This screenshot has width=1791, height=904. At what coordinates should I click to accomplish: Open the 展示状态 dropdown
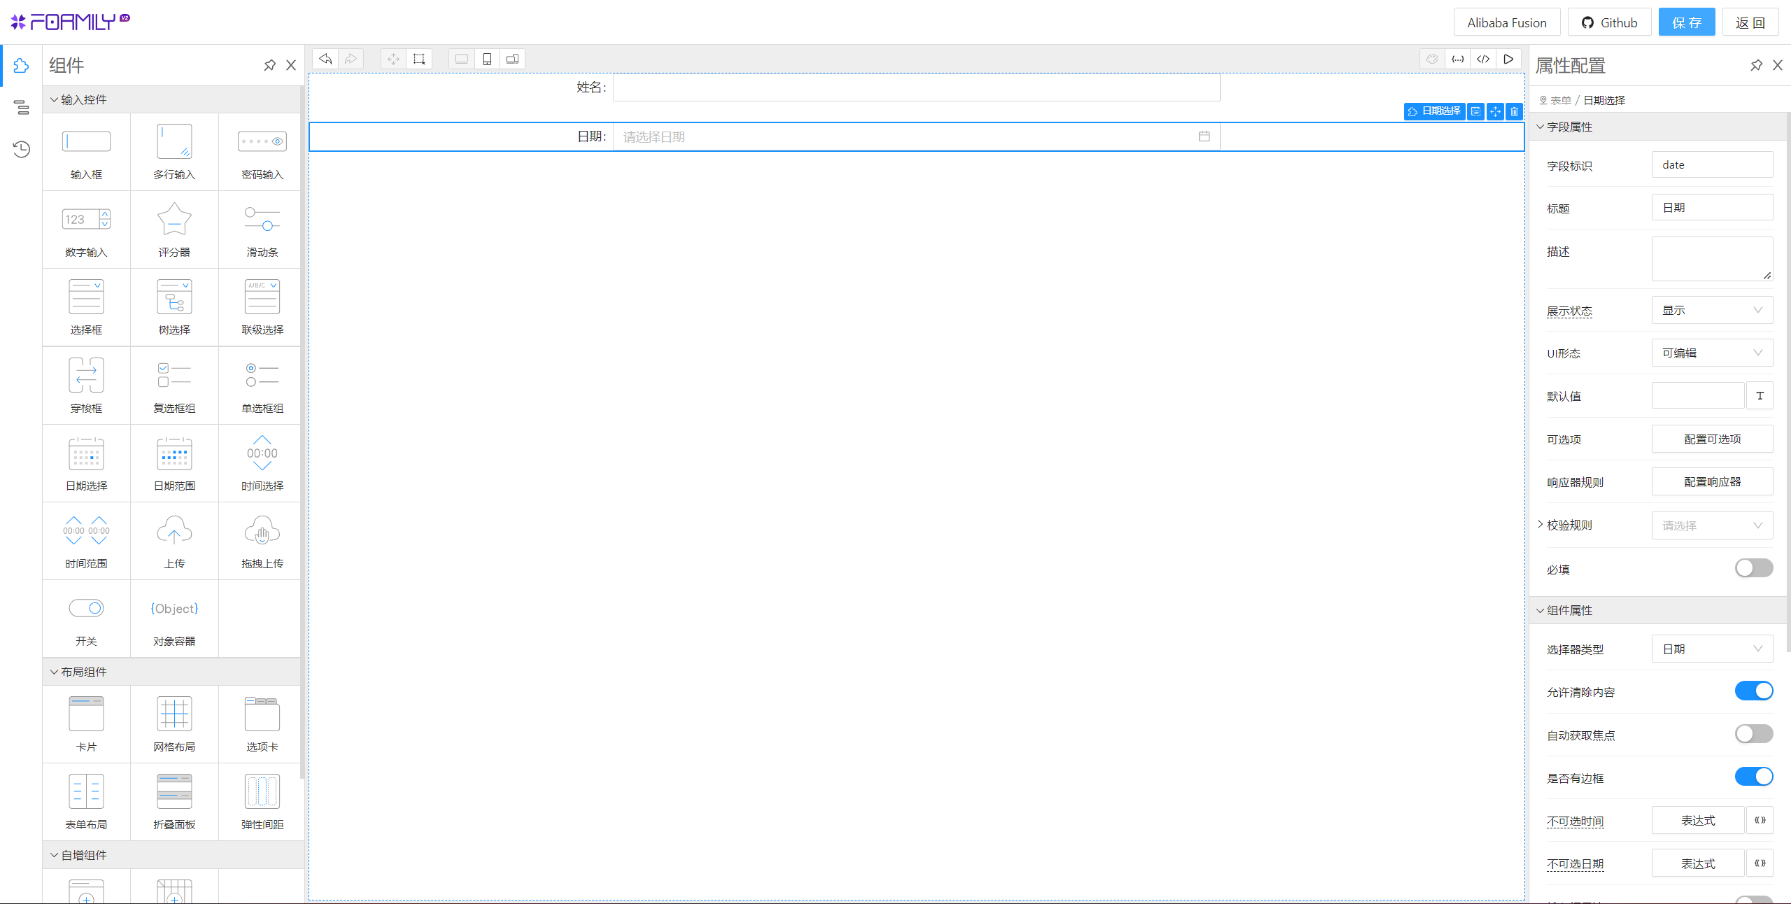coord(1712,310)
